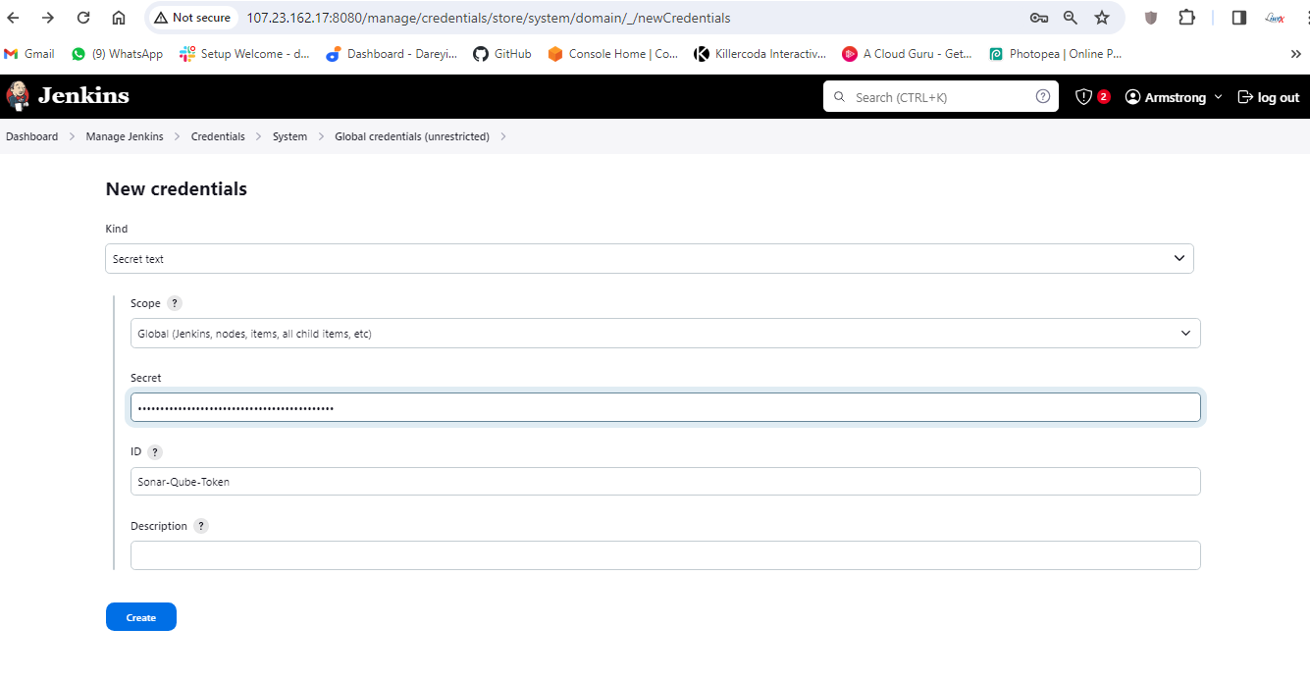1310x680 pixels.
Task: Expand the Armstrong user menu
Action: [x=1175, y=97]
